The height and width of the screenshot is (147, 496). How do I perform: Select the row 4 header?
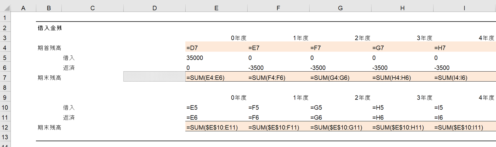click(x=5, y=48)
